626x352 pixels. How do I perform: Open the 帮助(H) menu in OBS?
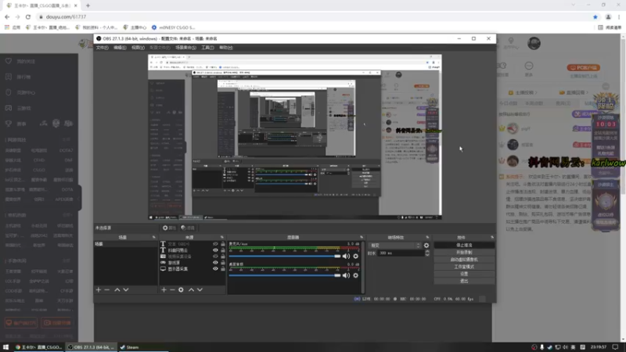pos(226,48)
